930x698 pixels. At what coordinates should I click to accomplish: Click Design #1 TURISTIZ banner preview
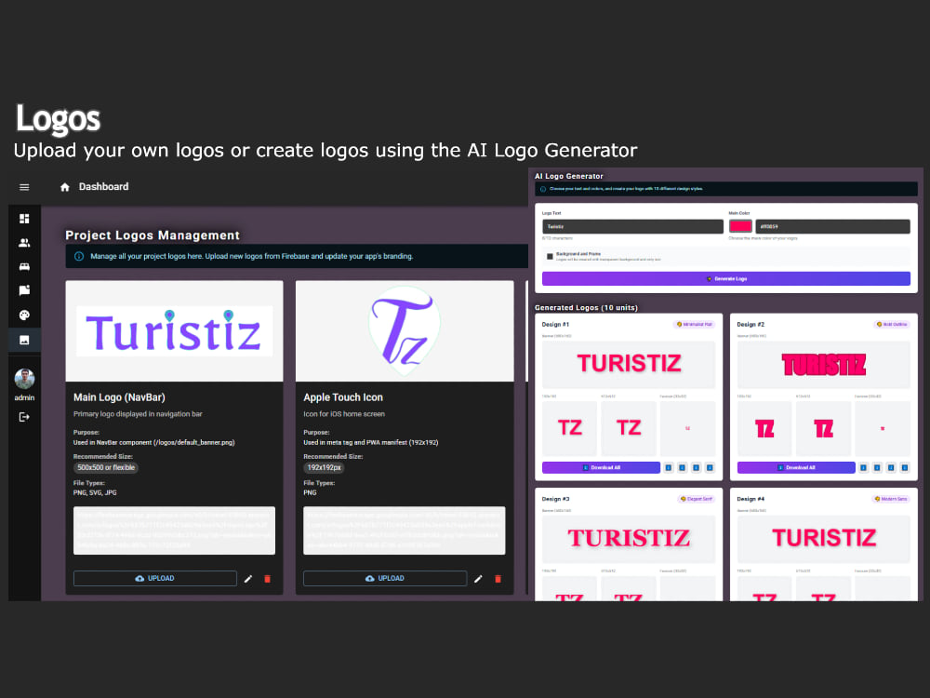(x=629, y=363)
